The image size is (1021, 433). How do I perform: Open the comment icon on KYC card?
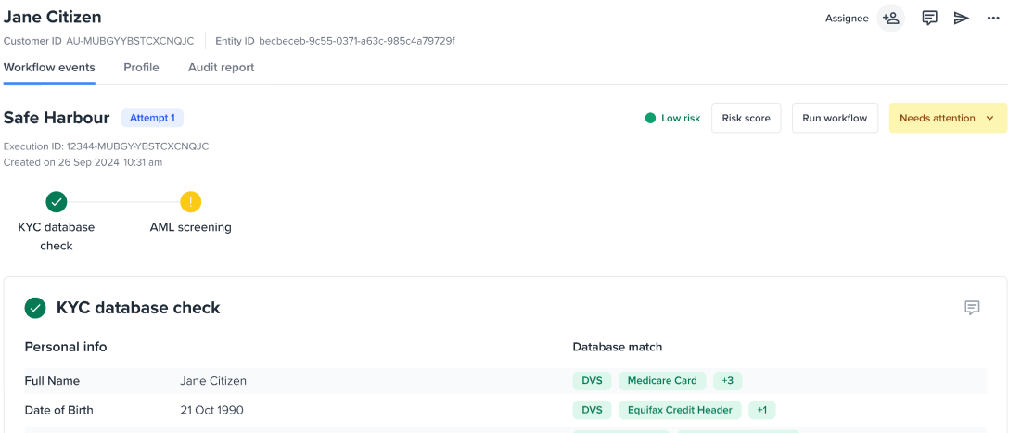(972, 308)
